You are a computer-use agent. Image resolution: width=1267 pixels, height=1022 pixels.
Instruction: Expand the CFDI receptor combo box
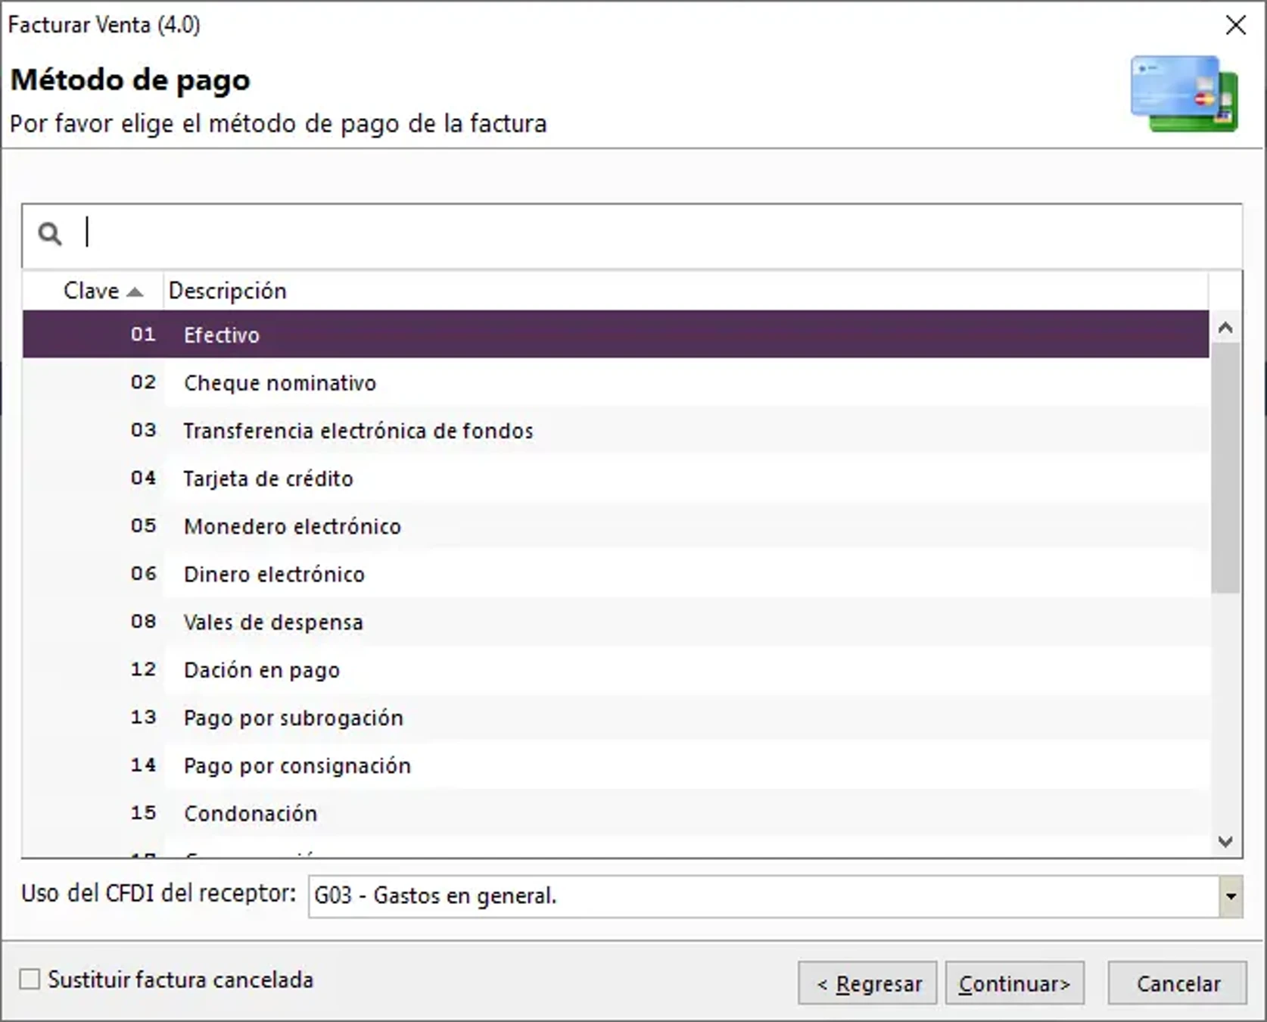tap(1231, 897)
